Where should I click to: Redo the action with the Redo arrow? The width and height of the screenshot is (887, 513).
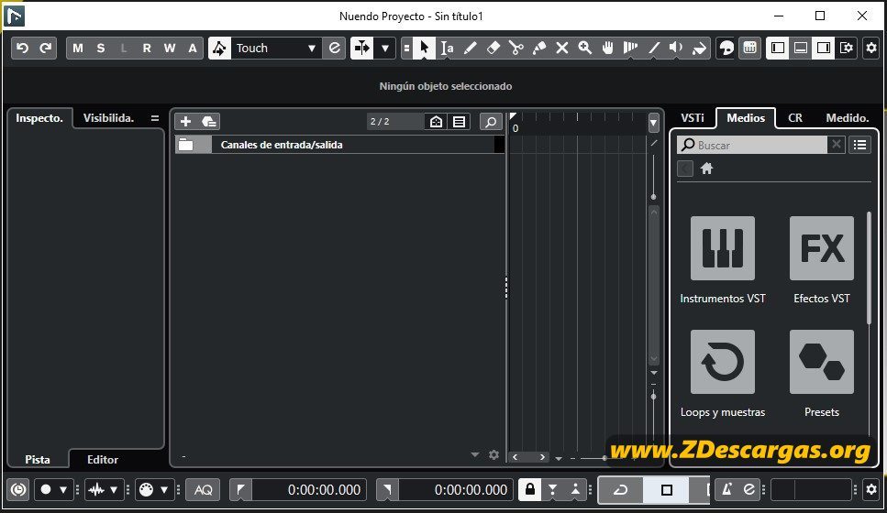point(46,48)
